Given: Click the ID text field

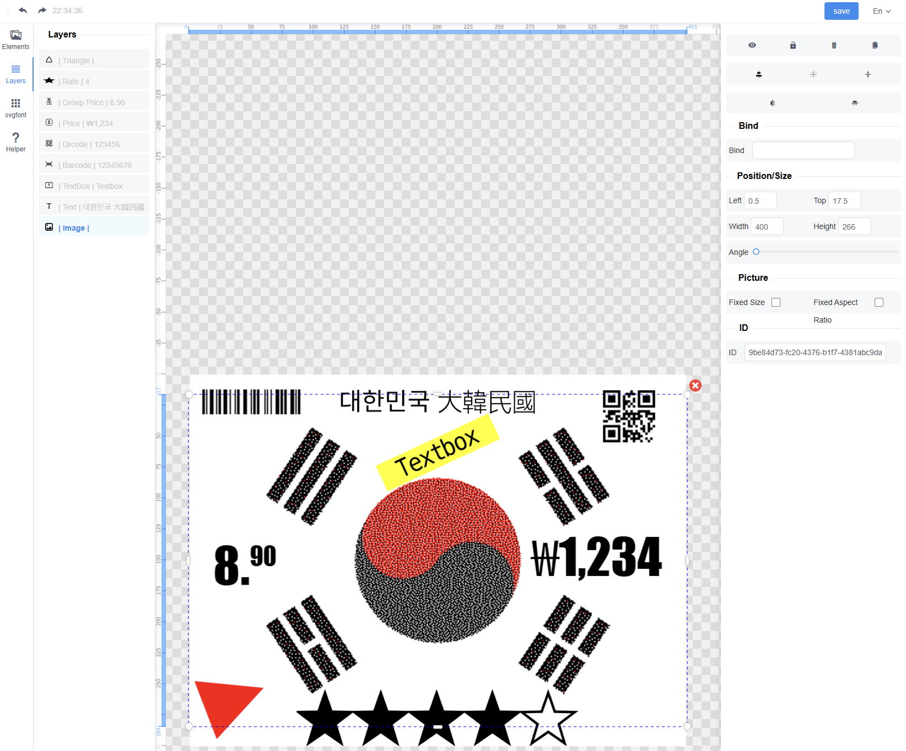Looking at the screenshot, I should (x=815, y=352).
